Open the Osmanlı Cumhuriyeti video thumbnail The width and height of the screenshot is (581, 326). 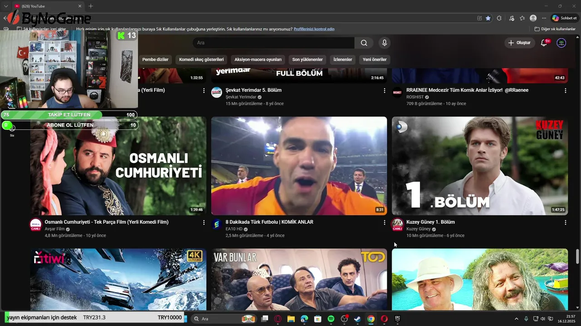click(118, 166)
